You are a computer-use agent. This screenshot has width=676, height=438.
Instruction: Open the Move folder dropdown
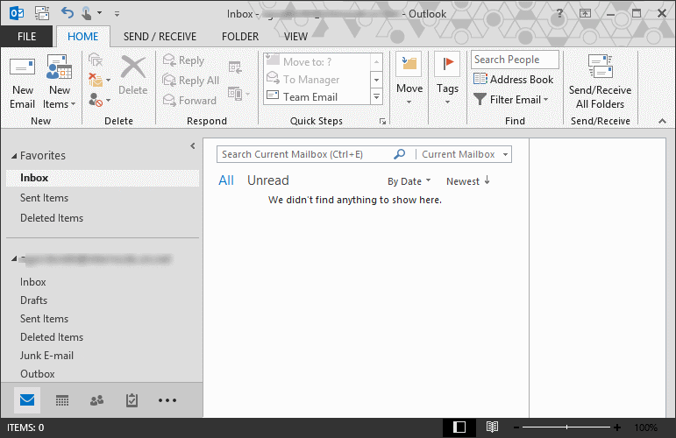pos(409,79)
